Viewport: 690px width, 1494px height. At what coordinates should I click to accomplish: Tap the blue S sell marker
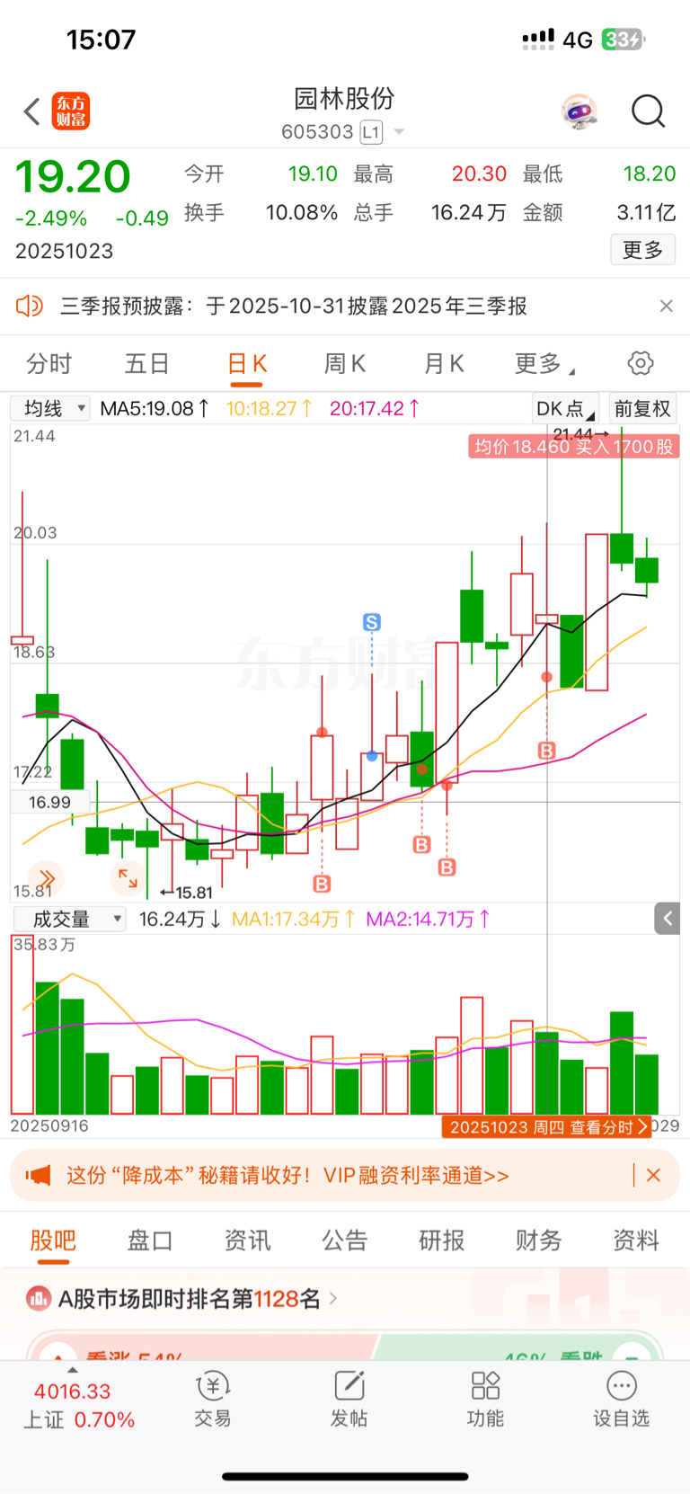pyautogui.click(x=372, y=622)
